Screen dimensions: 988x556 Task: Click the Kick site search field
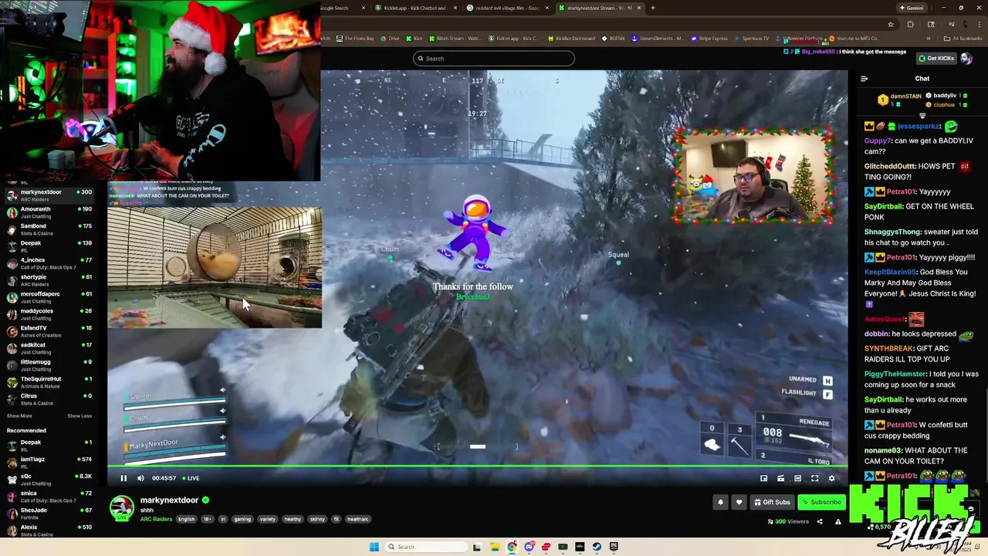coord(494,59)
